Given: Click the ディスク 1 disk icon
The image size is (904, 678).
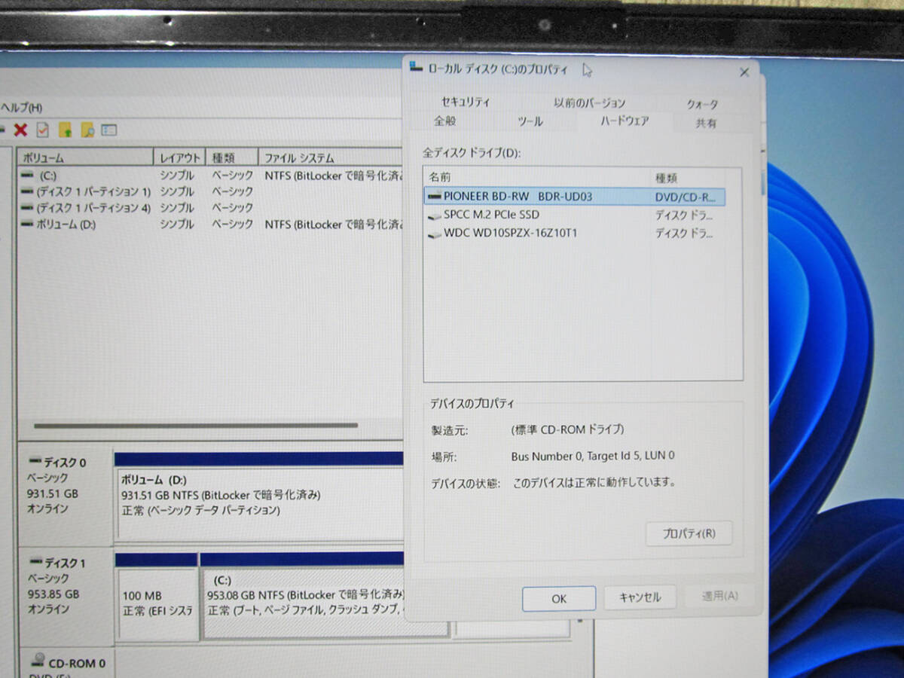Looking at the screenshot, I should (x=35, y=562).
